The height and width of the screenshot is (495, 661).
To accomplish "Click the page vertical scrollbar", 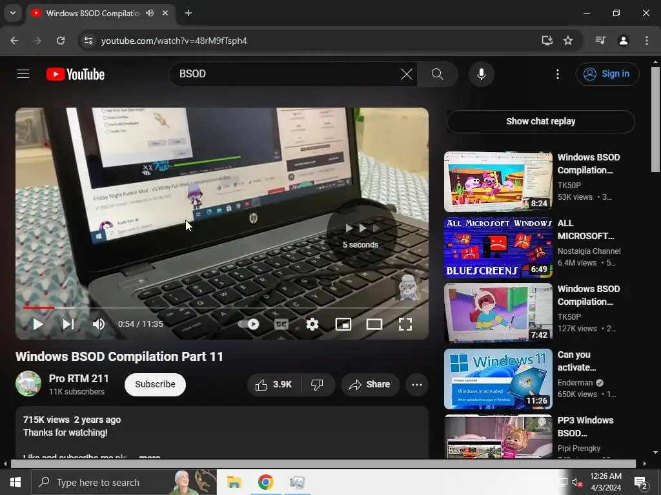I will coord(655,119).
